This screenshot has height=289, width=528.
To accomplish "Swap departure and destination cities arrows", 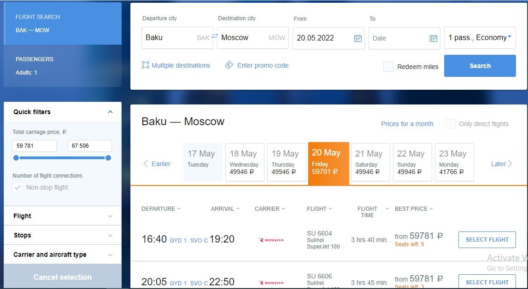I will point(215,36).
